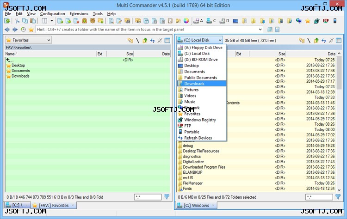The image size is (347, 219).
Task: Choose Windows Registry in the drive list
Action: click(202, 120)
